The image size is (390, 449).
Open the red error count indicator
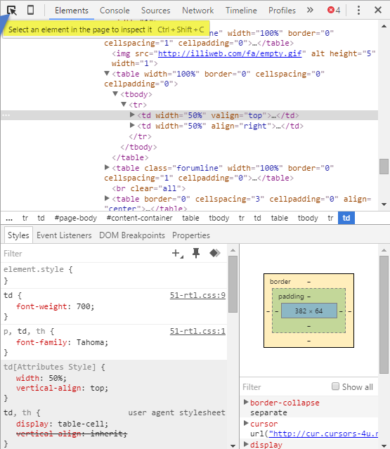pyautogui.click(x=334, y=11)
